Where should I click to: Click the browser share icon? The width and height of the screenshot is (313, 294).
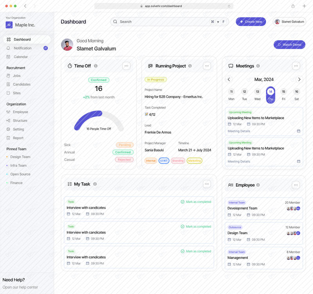point(293,6)
